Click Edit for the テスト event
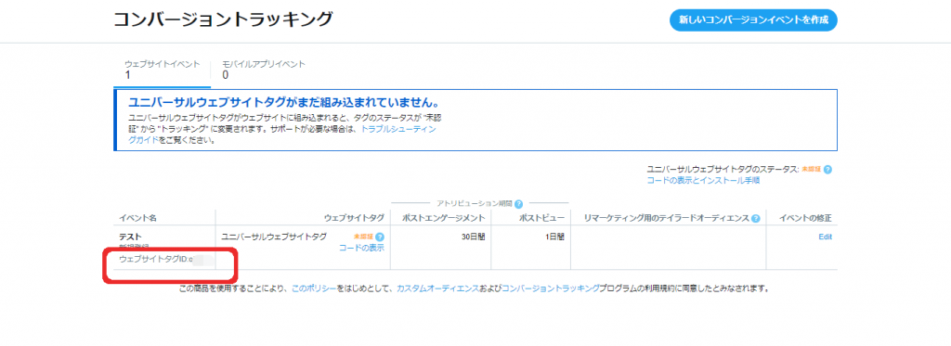Viewport: 951px width, 346px height. coord(825,237)
